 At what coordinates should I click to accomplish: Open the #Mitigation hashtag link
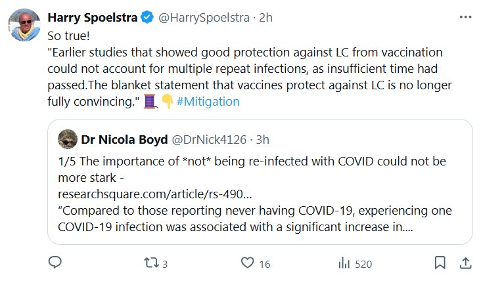pos(208,102)
